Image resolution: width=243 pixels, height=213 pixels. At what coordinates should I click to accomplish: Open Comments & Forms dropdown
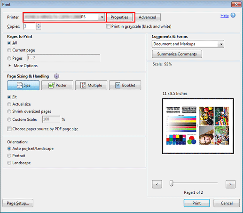click(188, 44)
